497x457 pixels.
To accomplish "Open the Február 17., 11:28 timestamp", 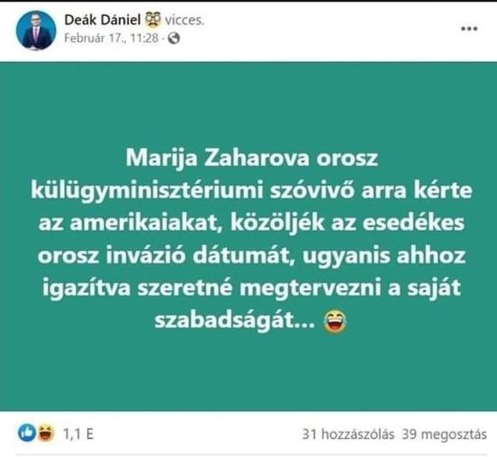I will tap(112, 38).
